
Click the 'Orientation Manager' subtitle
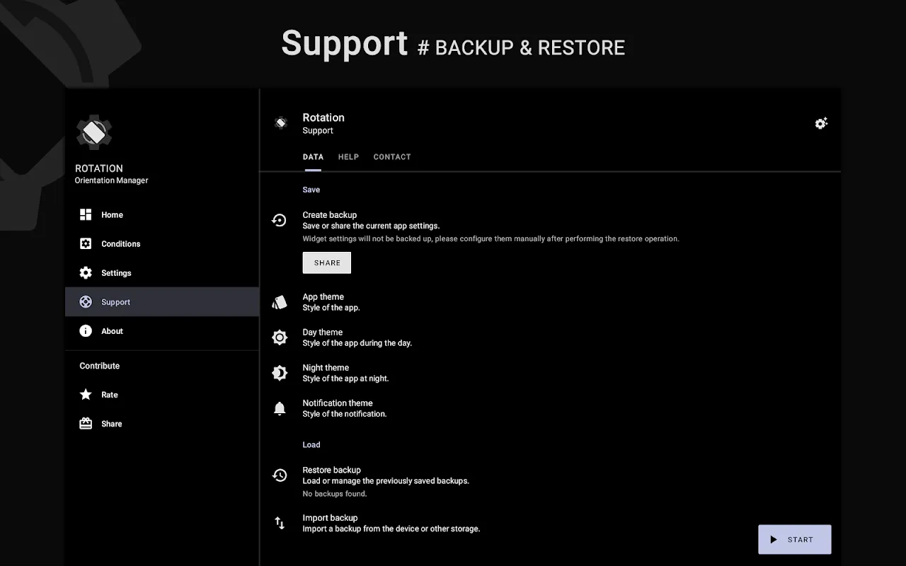[112, 180]
